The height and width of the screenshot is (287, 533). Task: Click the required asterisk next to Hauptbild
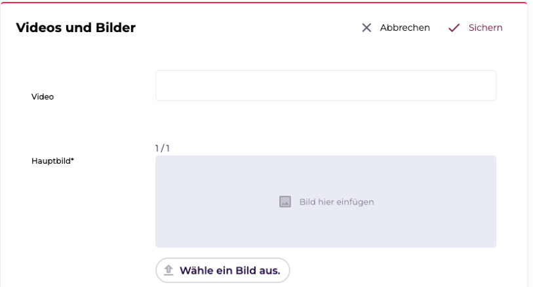pyautogui.click(x=72, y=159)
